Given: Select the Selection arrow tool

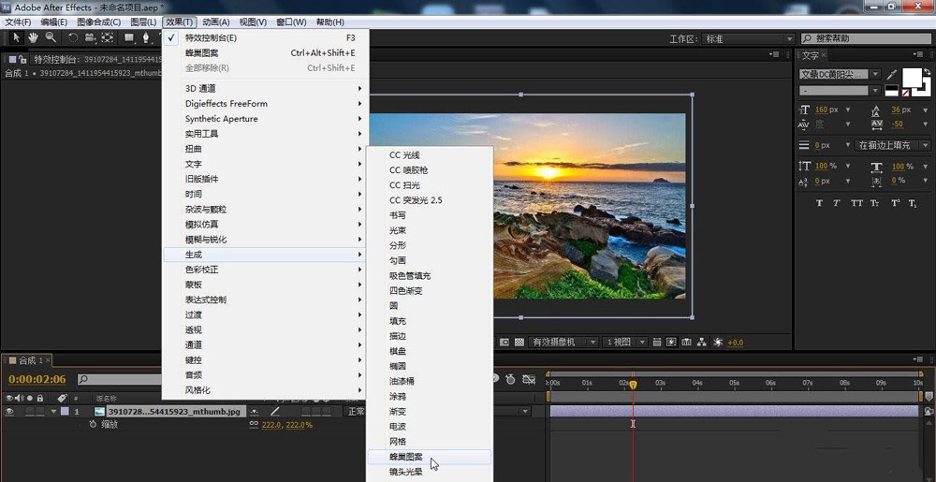Looking at the screenshot, I should (16, 38).
